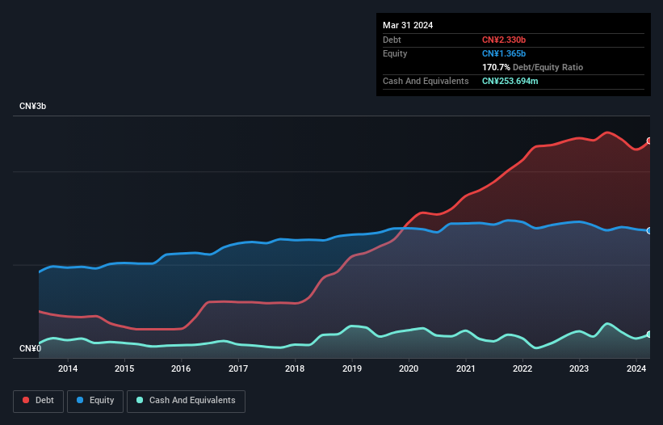The width and height of the screenshot is (663, 425).
Task: Select the Cash endpoint marker on chart
Action: coord(649,334)
